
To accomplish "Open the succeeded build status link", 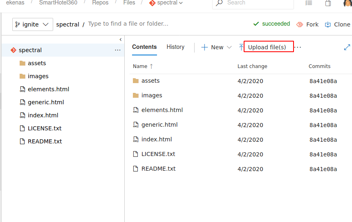I will [x=272, y=24].
